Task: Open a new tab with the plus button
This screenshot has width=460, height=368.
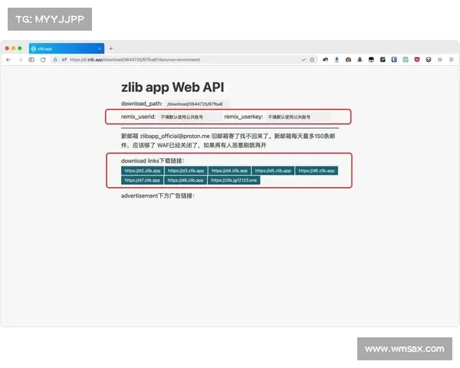Action: tap(110, 49)
